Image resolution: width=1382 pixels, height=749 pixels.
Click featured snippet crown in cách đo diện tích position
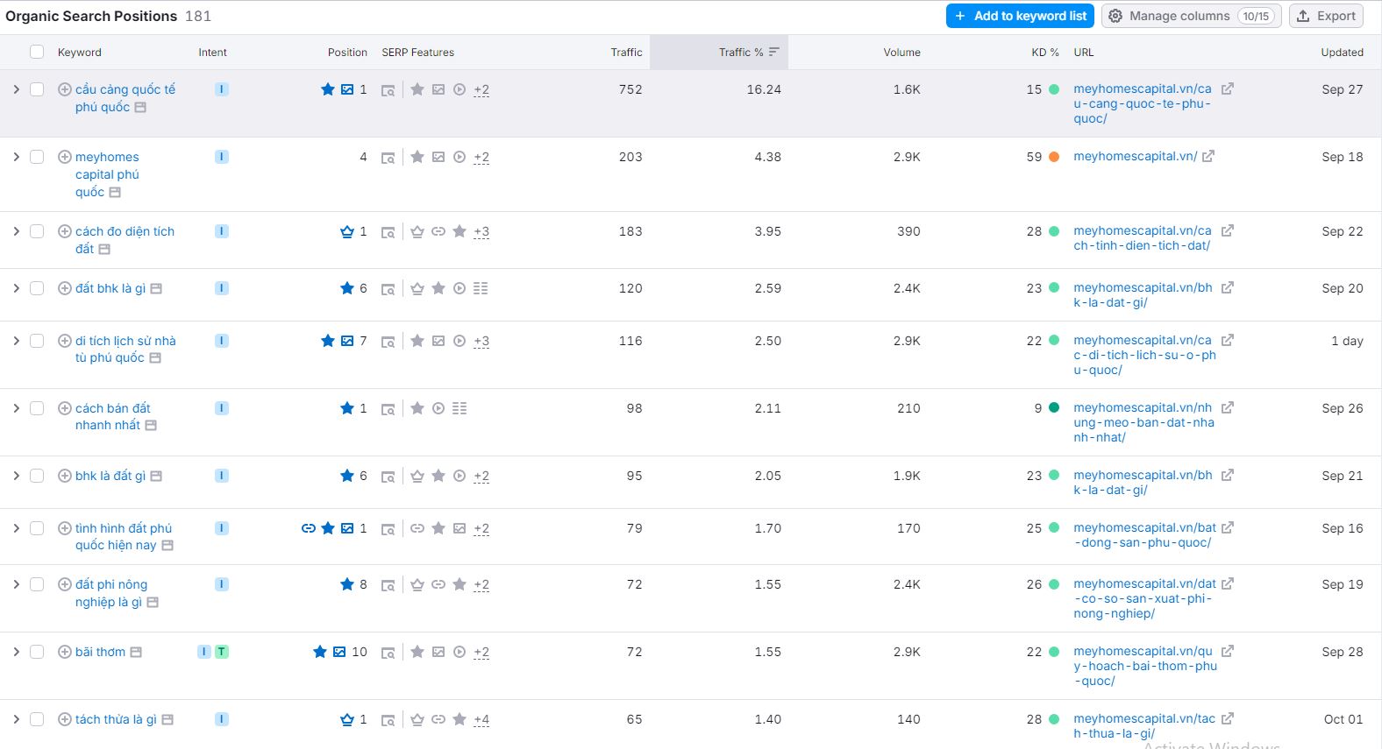tap(347, 231)
